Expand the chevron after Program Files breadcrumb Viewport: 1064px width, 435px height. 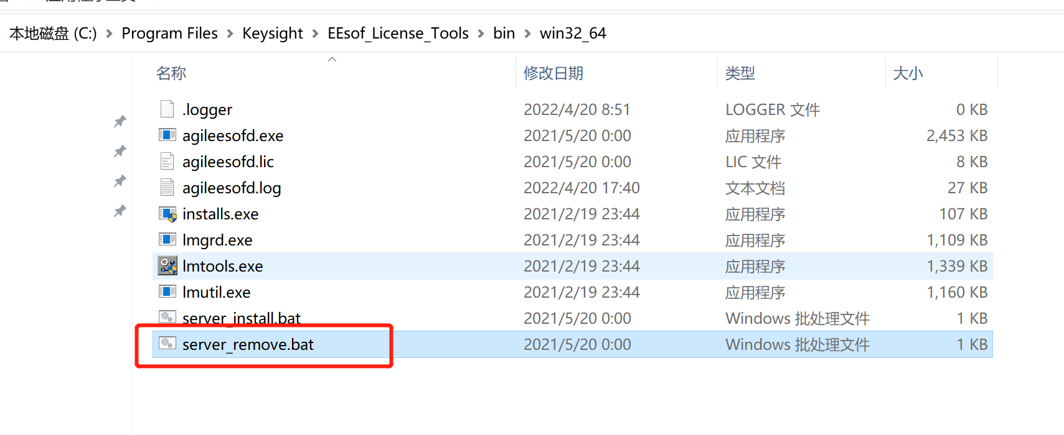coord(230,34)
